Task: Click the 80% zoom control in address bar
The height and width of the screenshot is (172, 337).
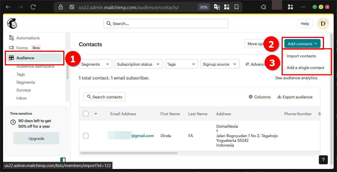Action: click(x=204, y=7)
